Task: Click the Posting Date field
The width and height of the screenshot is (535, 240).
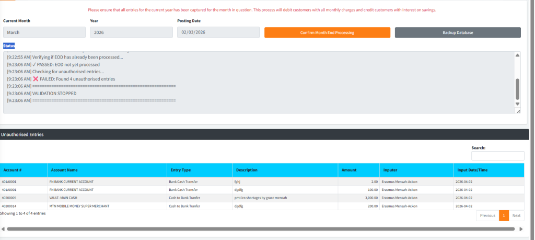Action: pos(218,32)
